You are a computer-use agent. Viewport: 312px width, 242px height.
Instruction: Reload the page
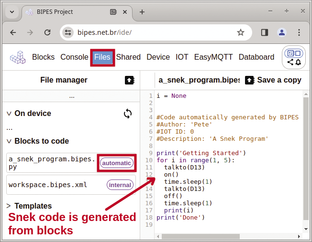click(x=47, y=32)
